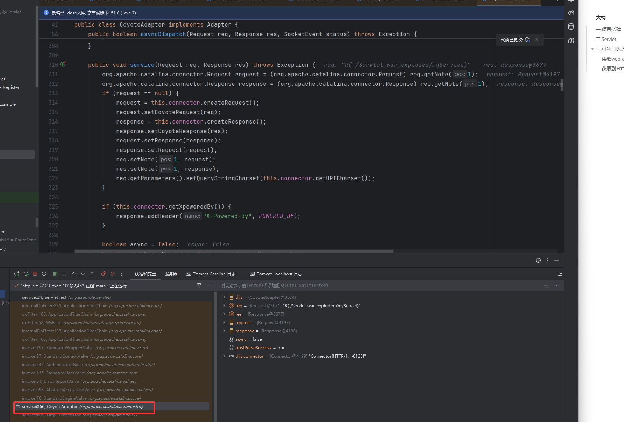Click the Step Into arrow icon

tap(83, 274)
